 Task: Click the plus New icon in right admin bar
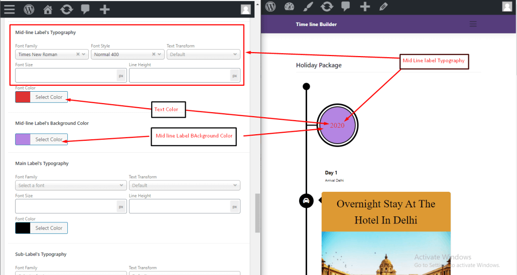[365, 7]
